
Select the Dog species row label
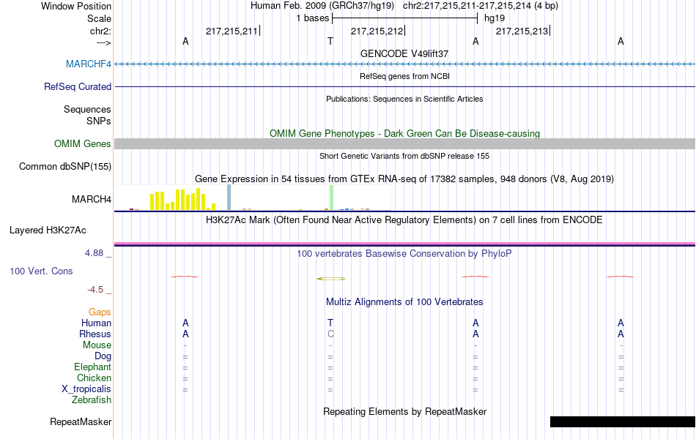103,356
